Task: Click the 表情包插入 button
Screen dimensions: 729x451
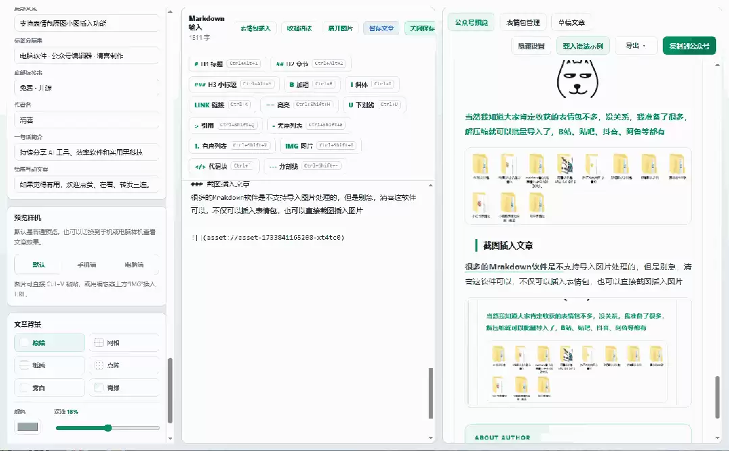Action: (x=255, y=28)
